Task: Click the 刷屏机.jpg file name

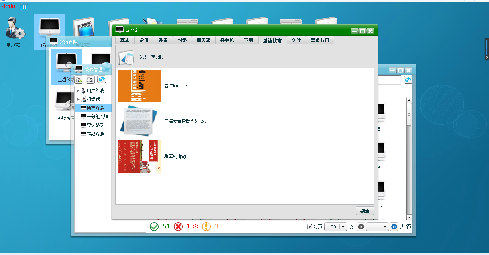Action: pyautogui.click(x=175, y=156)
